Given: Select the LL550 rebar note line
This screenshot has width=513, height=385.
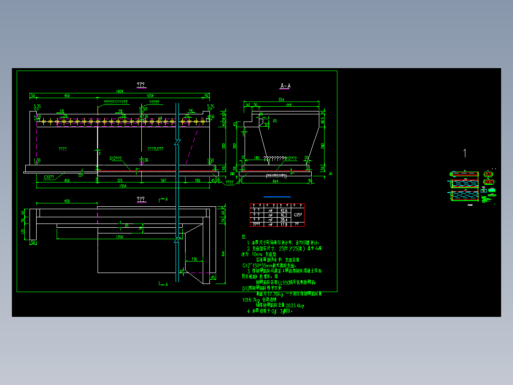Looking at the screenshot, I should pyautogui.click(x=286, y=282).
